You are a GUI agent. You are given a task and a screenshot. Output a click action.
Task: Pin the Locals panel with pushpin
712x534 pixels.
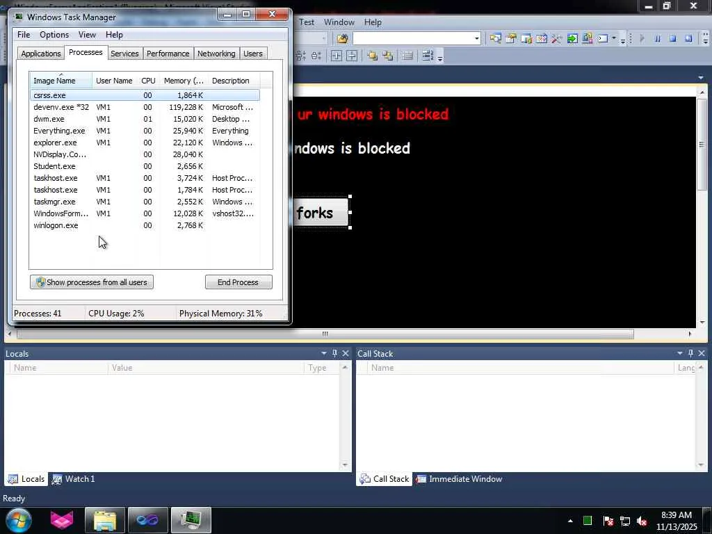334,353
